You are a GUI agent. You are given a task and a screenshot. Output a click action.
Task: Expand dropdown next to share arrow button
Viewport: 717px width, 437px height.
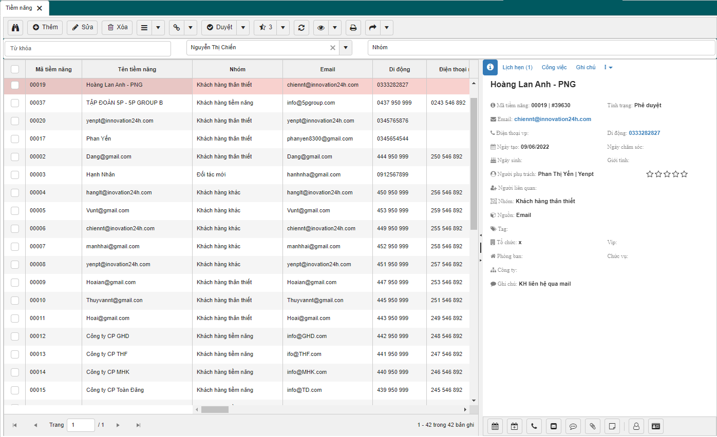(386, 28)
